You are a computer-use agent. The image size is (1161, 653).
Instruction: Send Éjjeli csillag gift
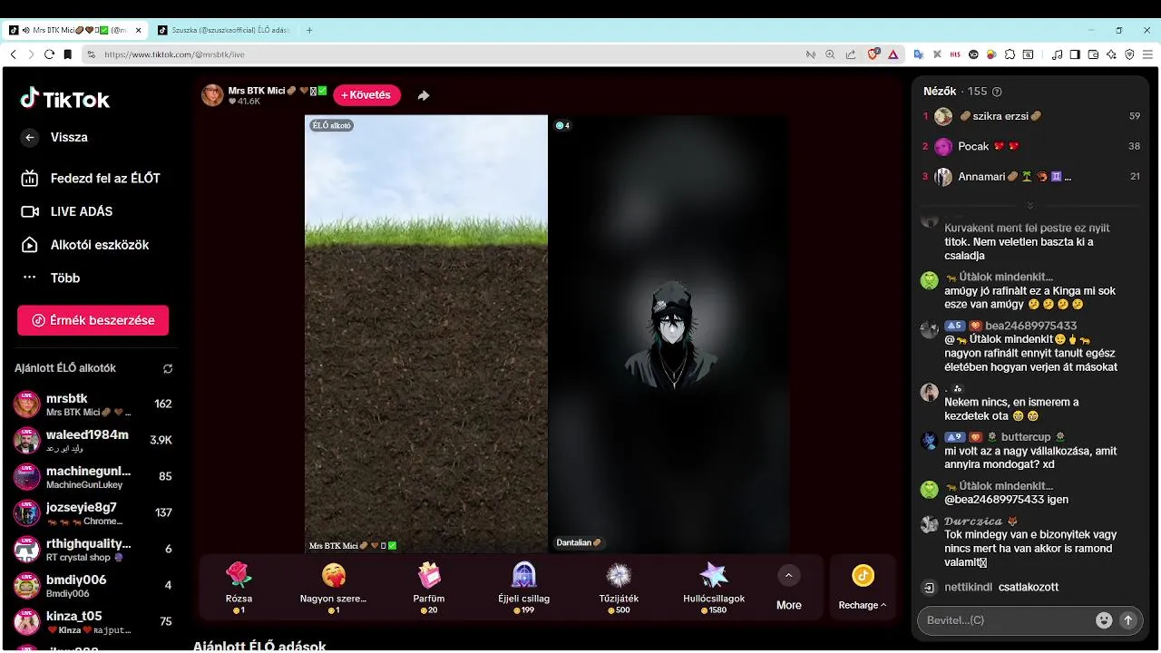pyautogui.click(x=524, y=587)
